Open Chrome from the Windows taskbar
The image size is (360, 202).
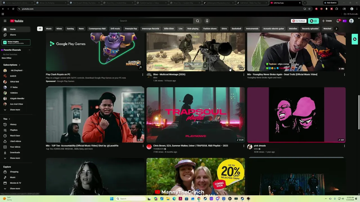[199, 199]
